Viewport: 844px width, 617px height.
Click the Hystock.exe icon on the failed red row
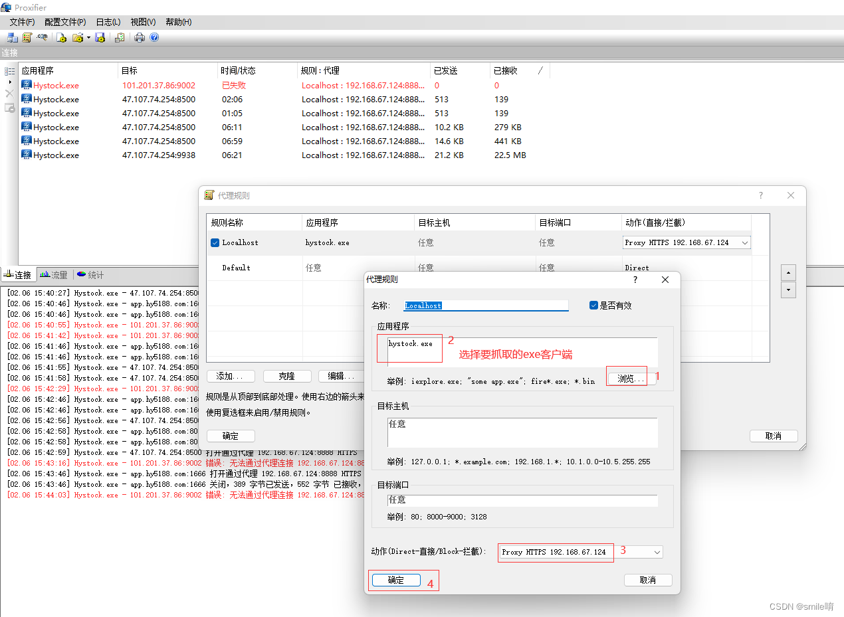pyautogui.click(x=27, y=85)
